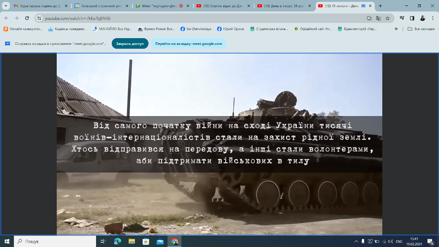Bookmark this page with the star icon
This screenshot has width=439, height=247.
pyautogui.click(x=387, y=18)
